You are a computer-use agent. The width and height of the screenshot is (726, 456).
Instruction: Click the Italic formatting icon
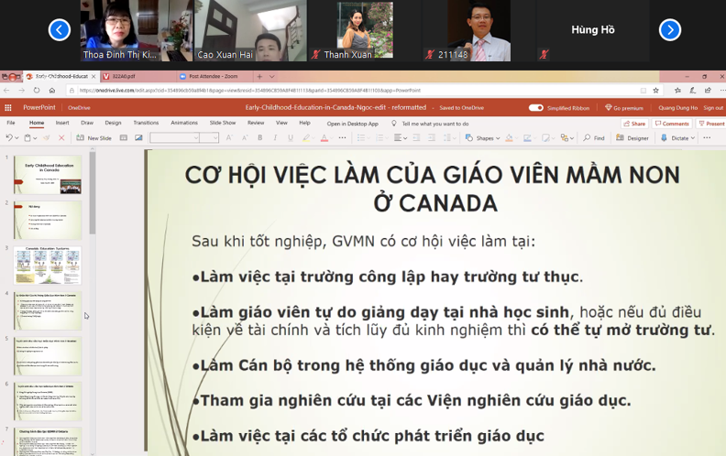[276, 138]
